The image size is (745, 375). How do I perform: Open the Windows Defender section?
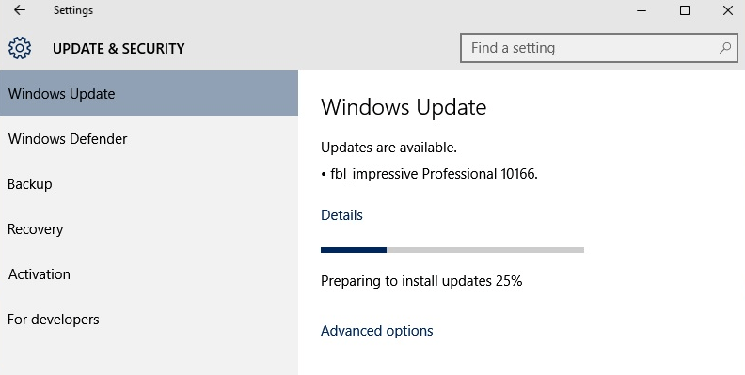[149, 138]
